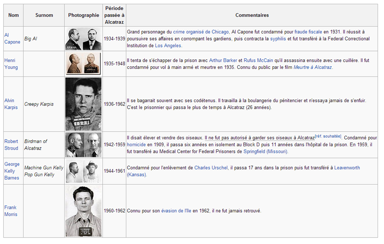384x244 pixels.
Task: View George Kelly Barnes's photograph
Action: [83, 171]
